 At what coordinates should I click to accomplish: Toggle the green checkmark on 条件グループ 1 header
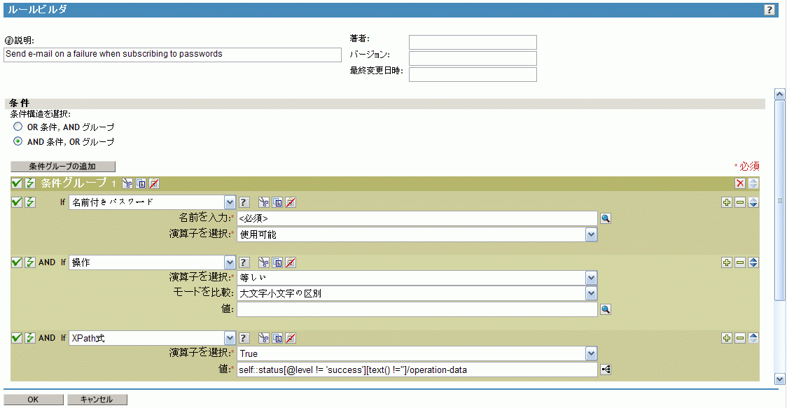(17, 183)
